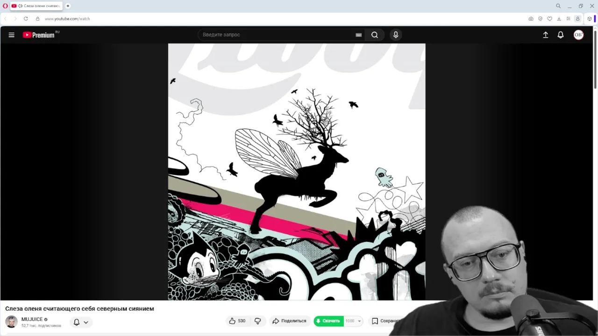Go back to the previous page

pos(6,19)
